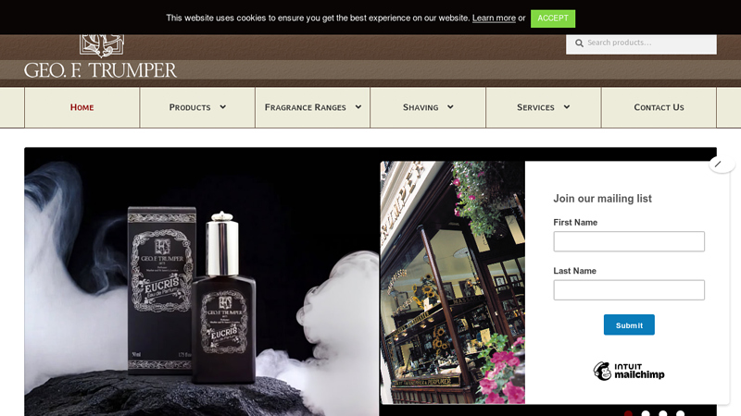The width and height of the screenshot is (741, 416).
Task: Submit the mailing list form
Action: (629, 325)
